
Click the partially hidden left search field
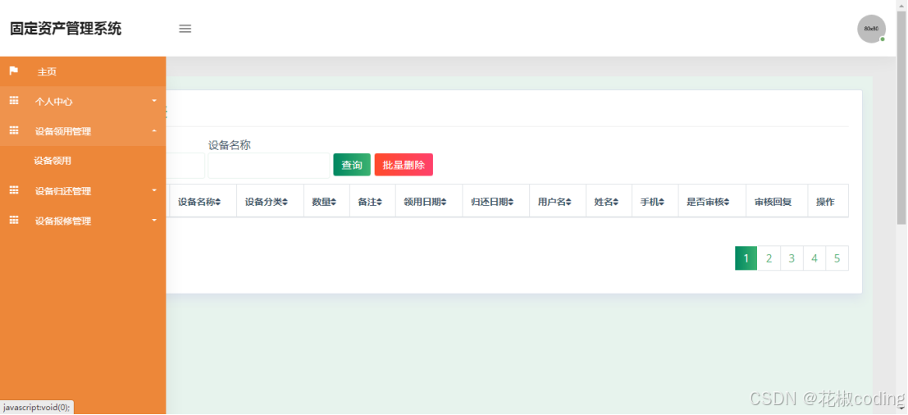point(185,166)
